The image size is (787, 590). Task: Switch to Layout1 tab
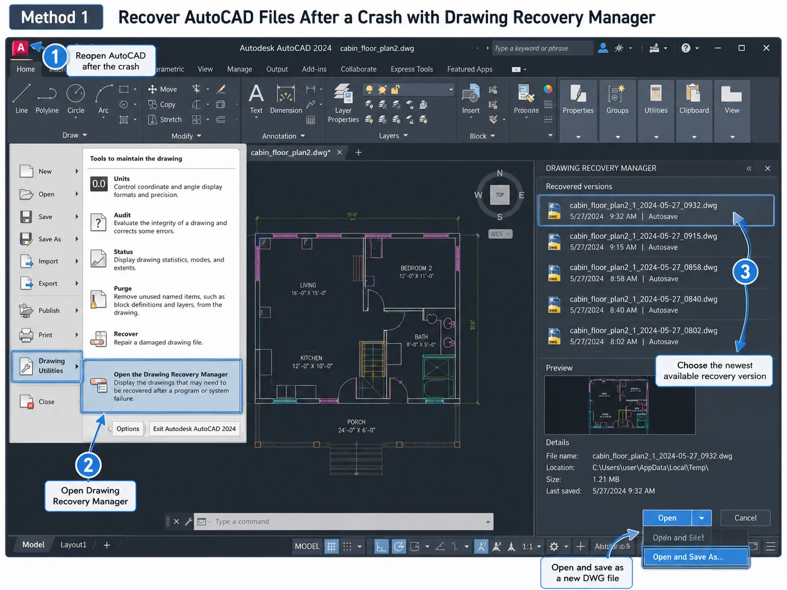click(73, 544)
